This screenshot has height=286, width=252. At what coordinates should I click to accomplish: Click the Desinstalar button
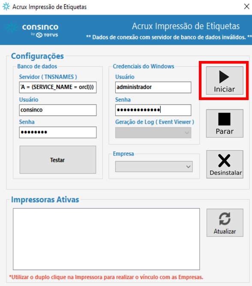[225, 164]
